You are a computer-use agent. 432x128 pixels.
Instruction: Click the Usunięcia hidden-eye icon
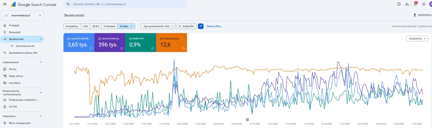(5, 83)
